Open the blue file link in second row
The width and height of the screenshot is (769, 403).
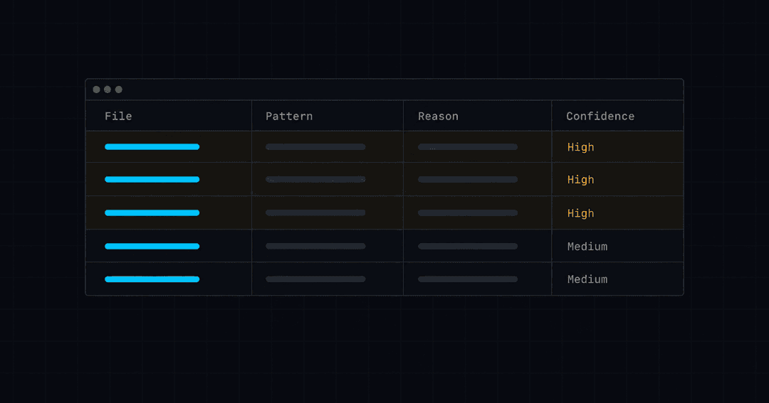pyautogui.click(x=152, y=180)
